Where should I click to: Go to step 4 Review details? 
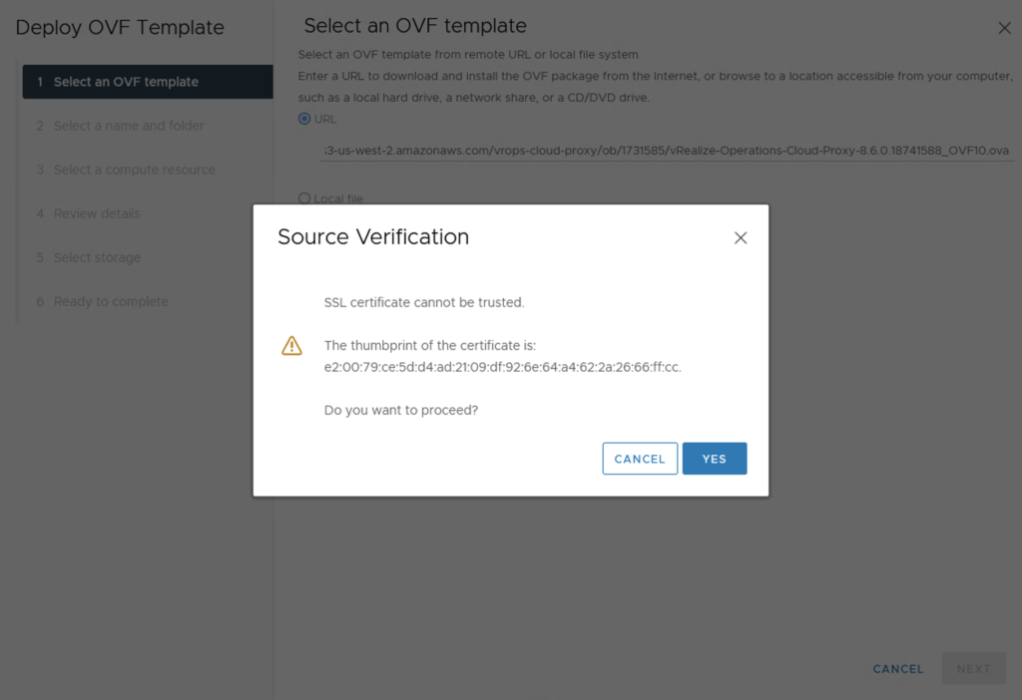point(97,213)
